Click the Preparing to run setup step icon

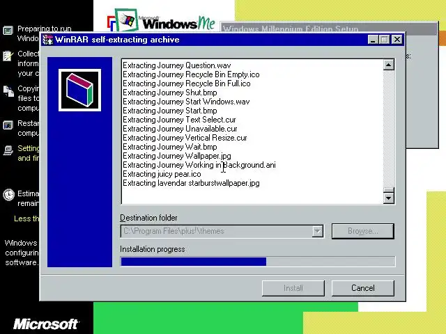[x=8, y=31]
